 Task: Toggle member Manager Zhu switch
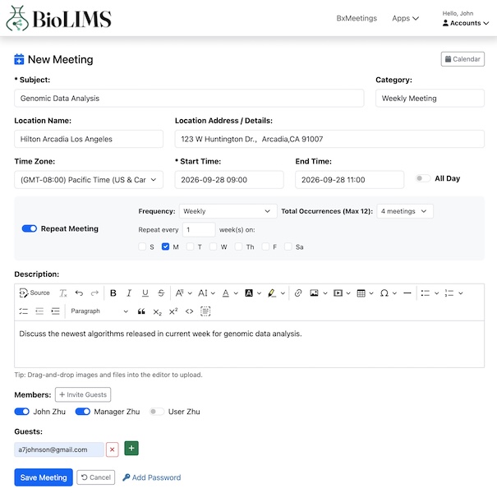(83, 412)
